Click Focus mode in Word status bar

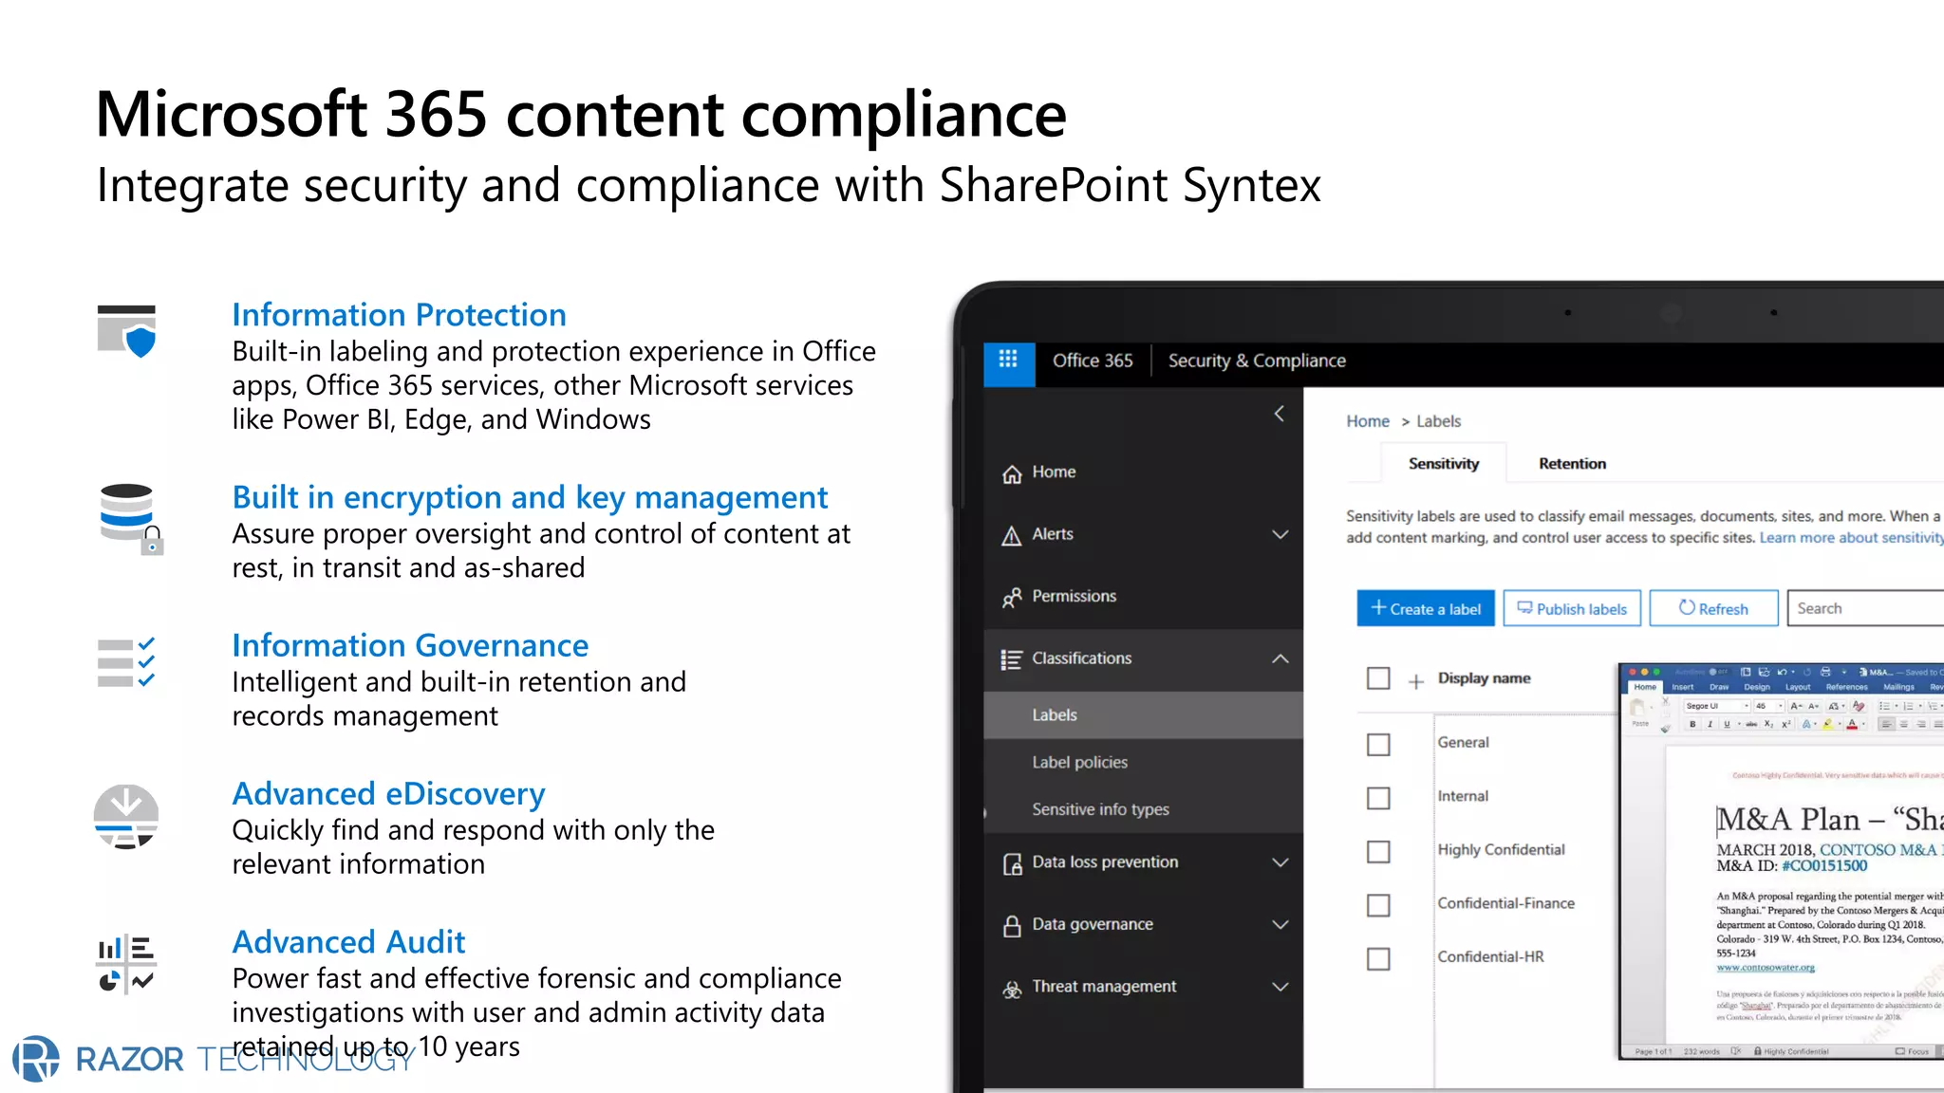(1913, 1051)
